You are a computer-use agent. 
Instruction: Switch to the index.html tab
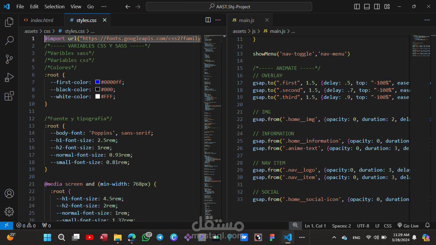(41, 20)
